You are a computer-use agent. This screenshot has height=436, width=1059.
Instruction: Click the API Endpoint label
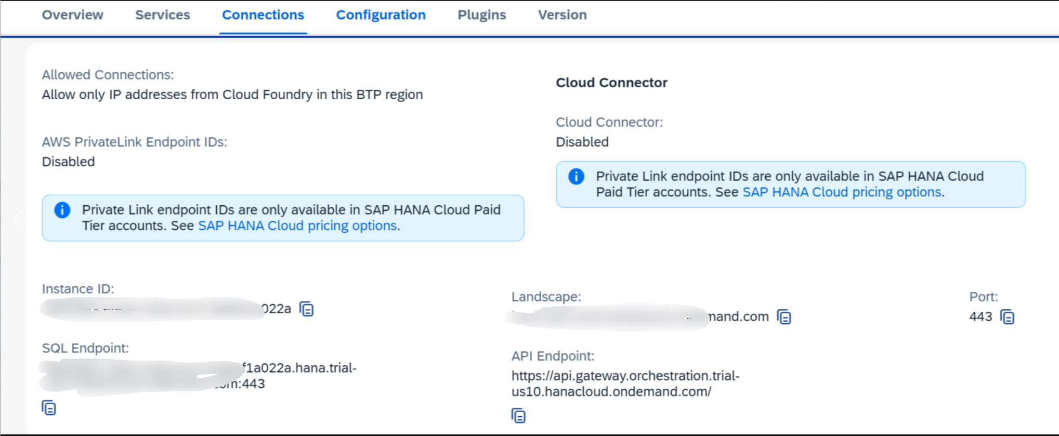[553, 356]
